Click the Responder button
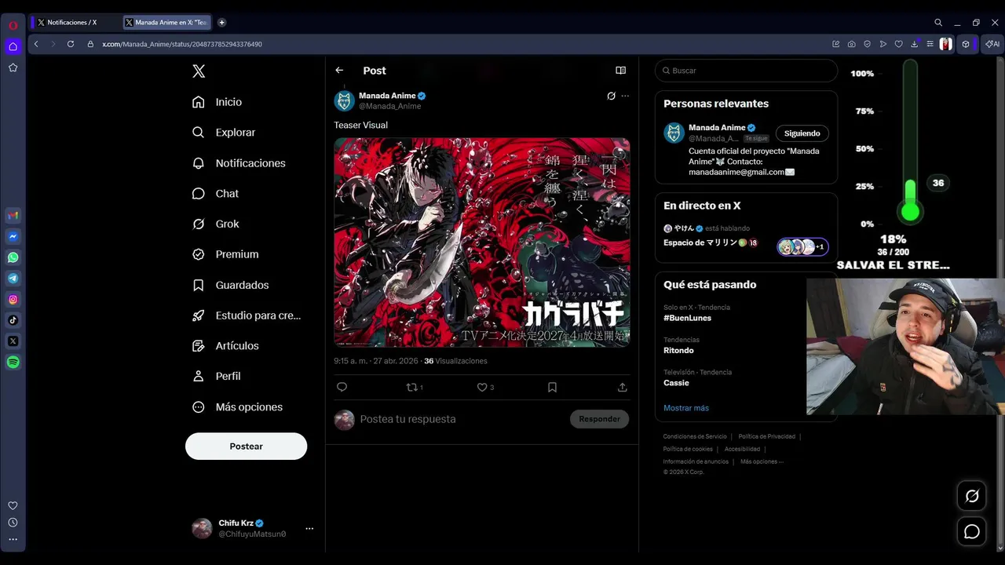This screenshot has width=1005, height=565. point(599,419)
